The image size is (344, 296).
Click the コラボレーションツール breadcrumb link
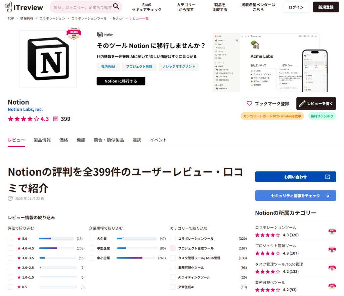pos(89,18)
